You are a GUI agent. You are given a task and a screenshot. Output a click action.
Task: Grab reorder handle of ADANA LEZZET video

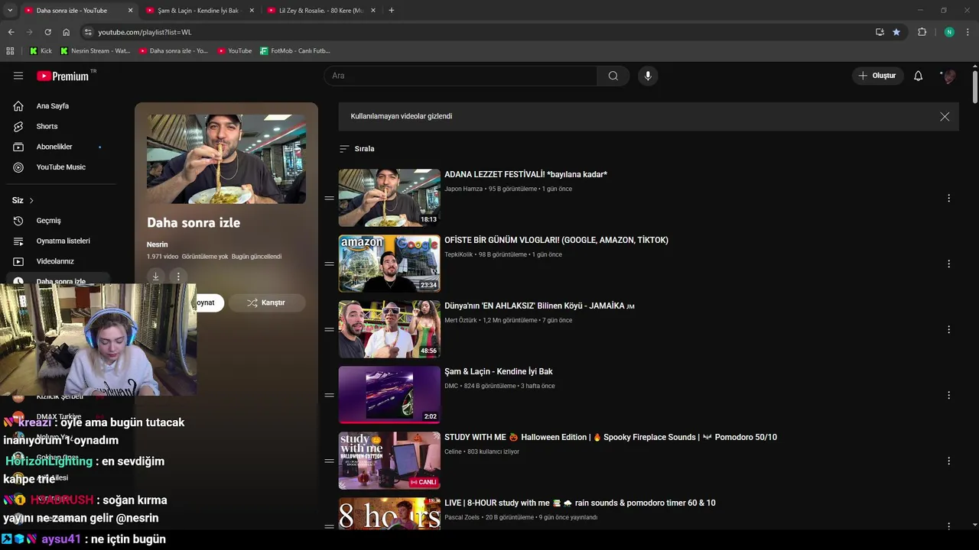pos(329,198)
